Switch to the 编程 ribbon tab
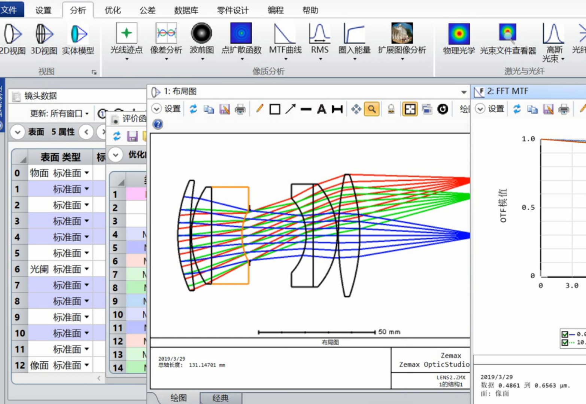This screenshot has width=586, height=404. tap(276, 10)
